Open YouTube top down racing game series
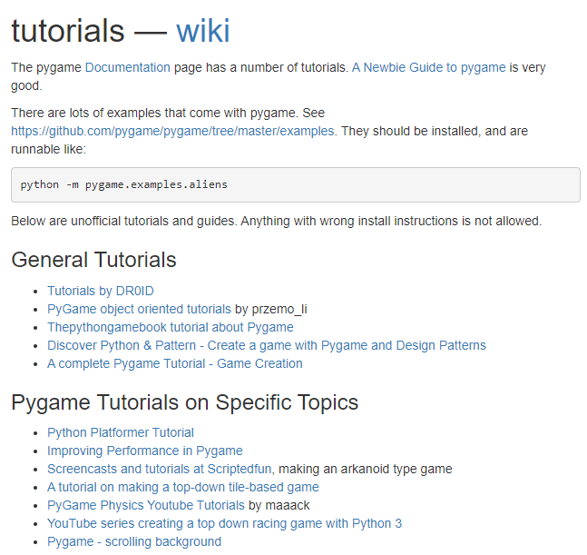The height and width of the screenshot is (555, 587). (x=224, y=523)
